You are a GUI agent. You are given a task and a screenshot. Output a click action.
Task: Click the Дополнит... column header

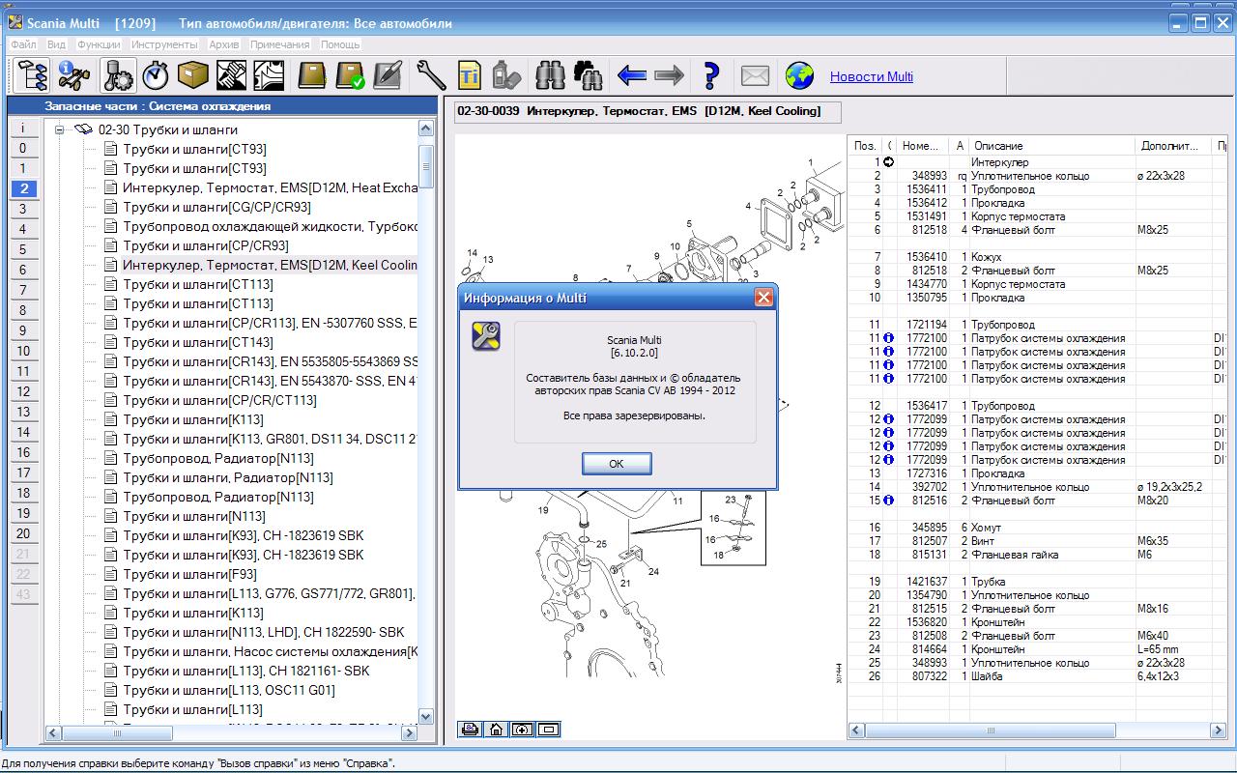coord(1173,146)
